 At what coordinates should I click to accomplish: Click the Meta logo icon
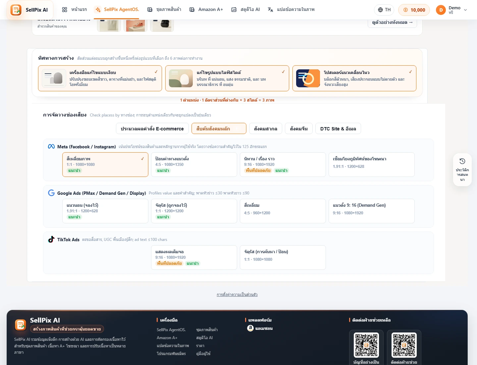coord(51,147)
